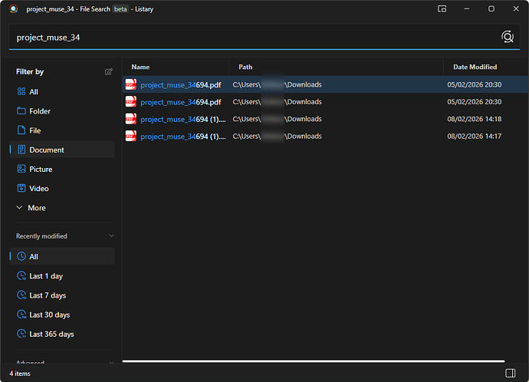The height and width of the screenshot is (382, 529).
Task: Click the edit filters pencil icon
Action: pos(109,71)
